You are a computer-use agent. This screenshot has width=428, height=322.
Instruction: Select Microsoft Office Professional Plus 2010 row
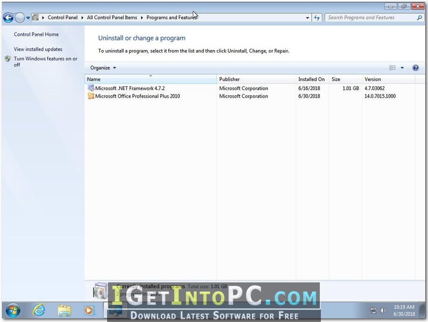pyautogui.click(x=250, y=96)
